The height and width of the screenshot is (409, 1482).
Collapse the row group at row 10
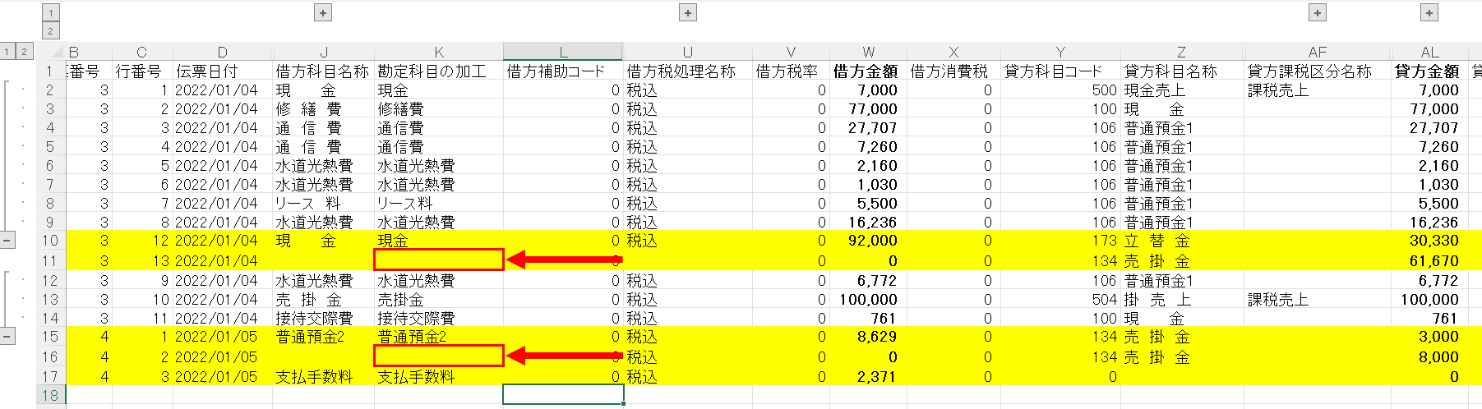[x=7, y=241]
